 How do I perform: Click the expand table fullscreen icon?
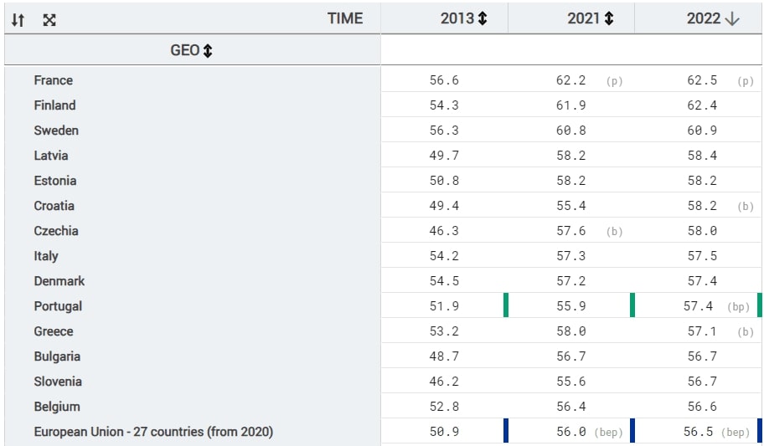tap(49, 19)
